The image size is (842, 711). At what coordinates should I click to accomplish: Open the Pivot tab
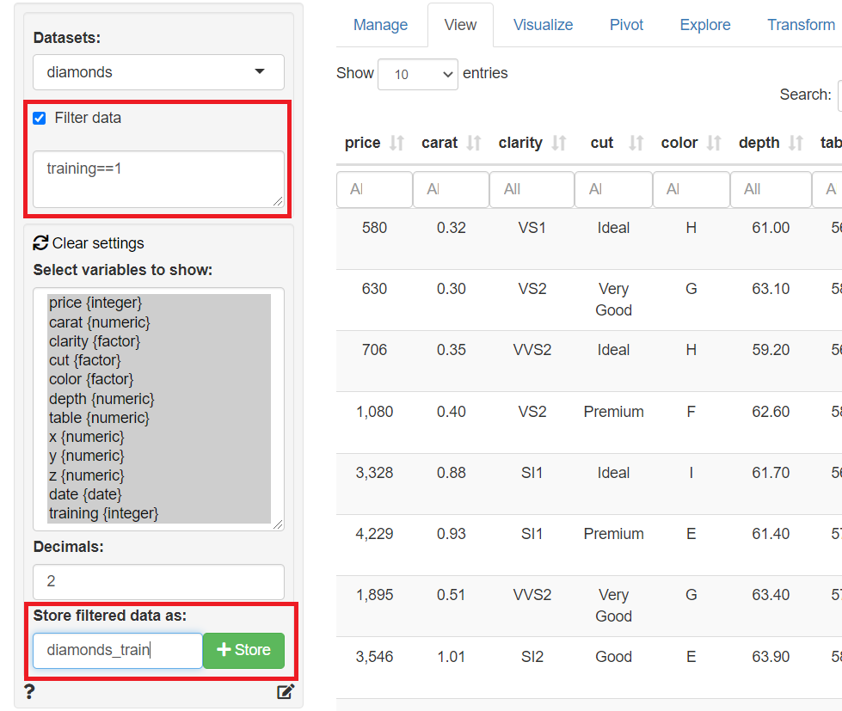click(x=626, y=25)
